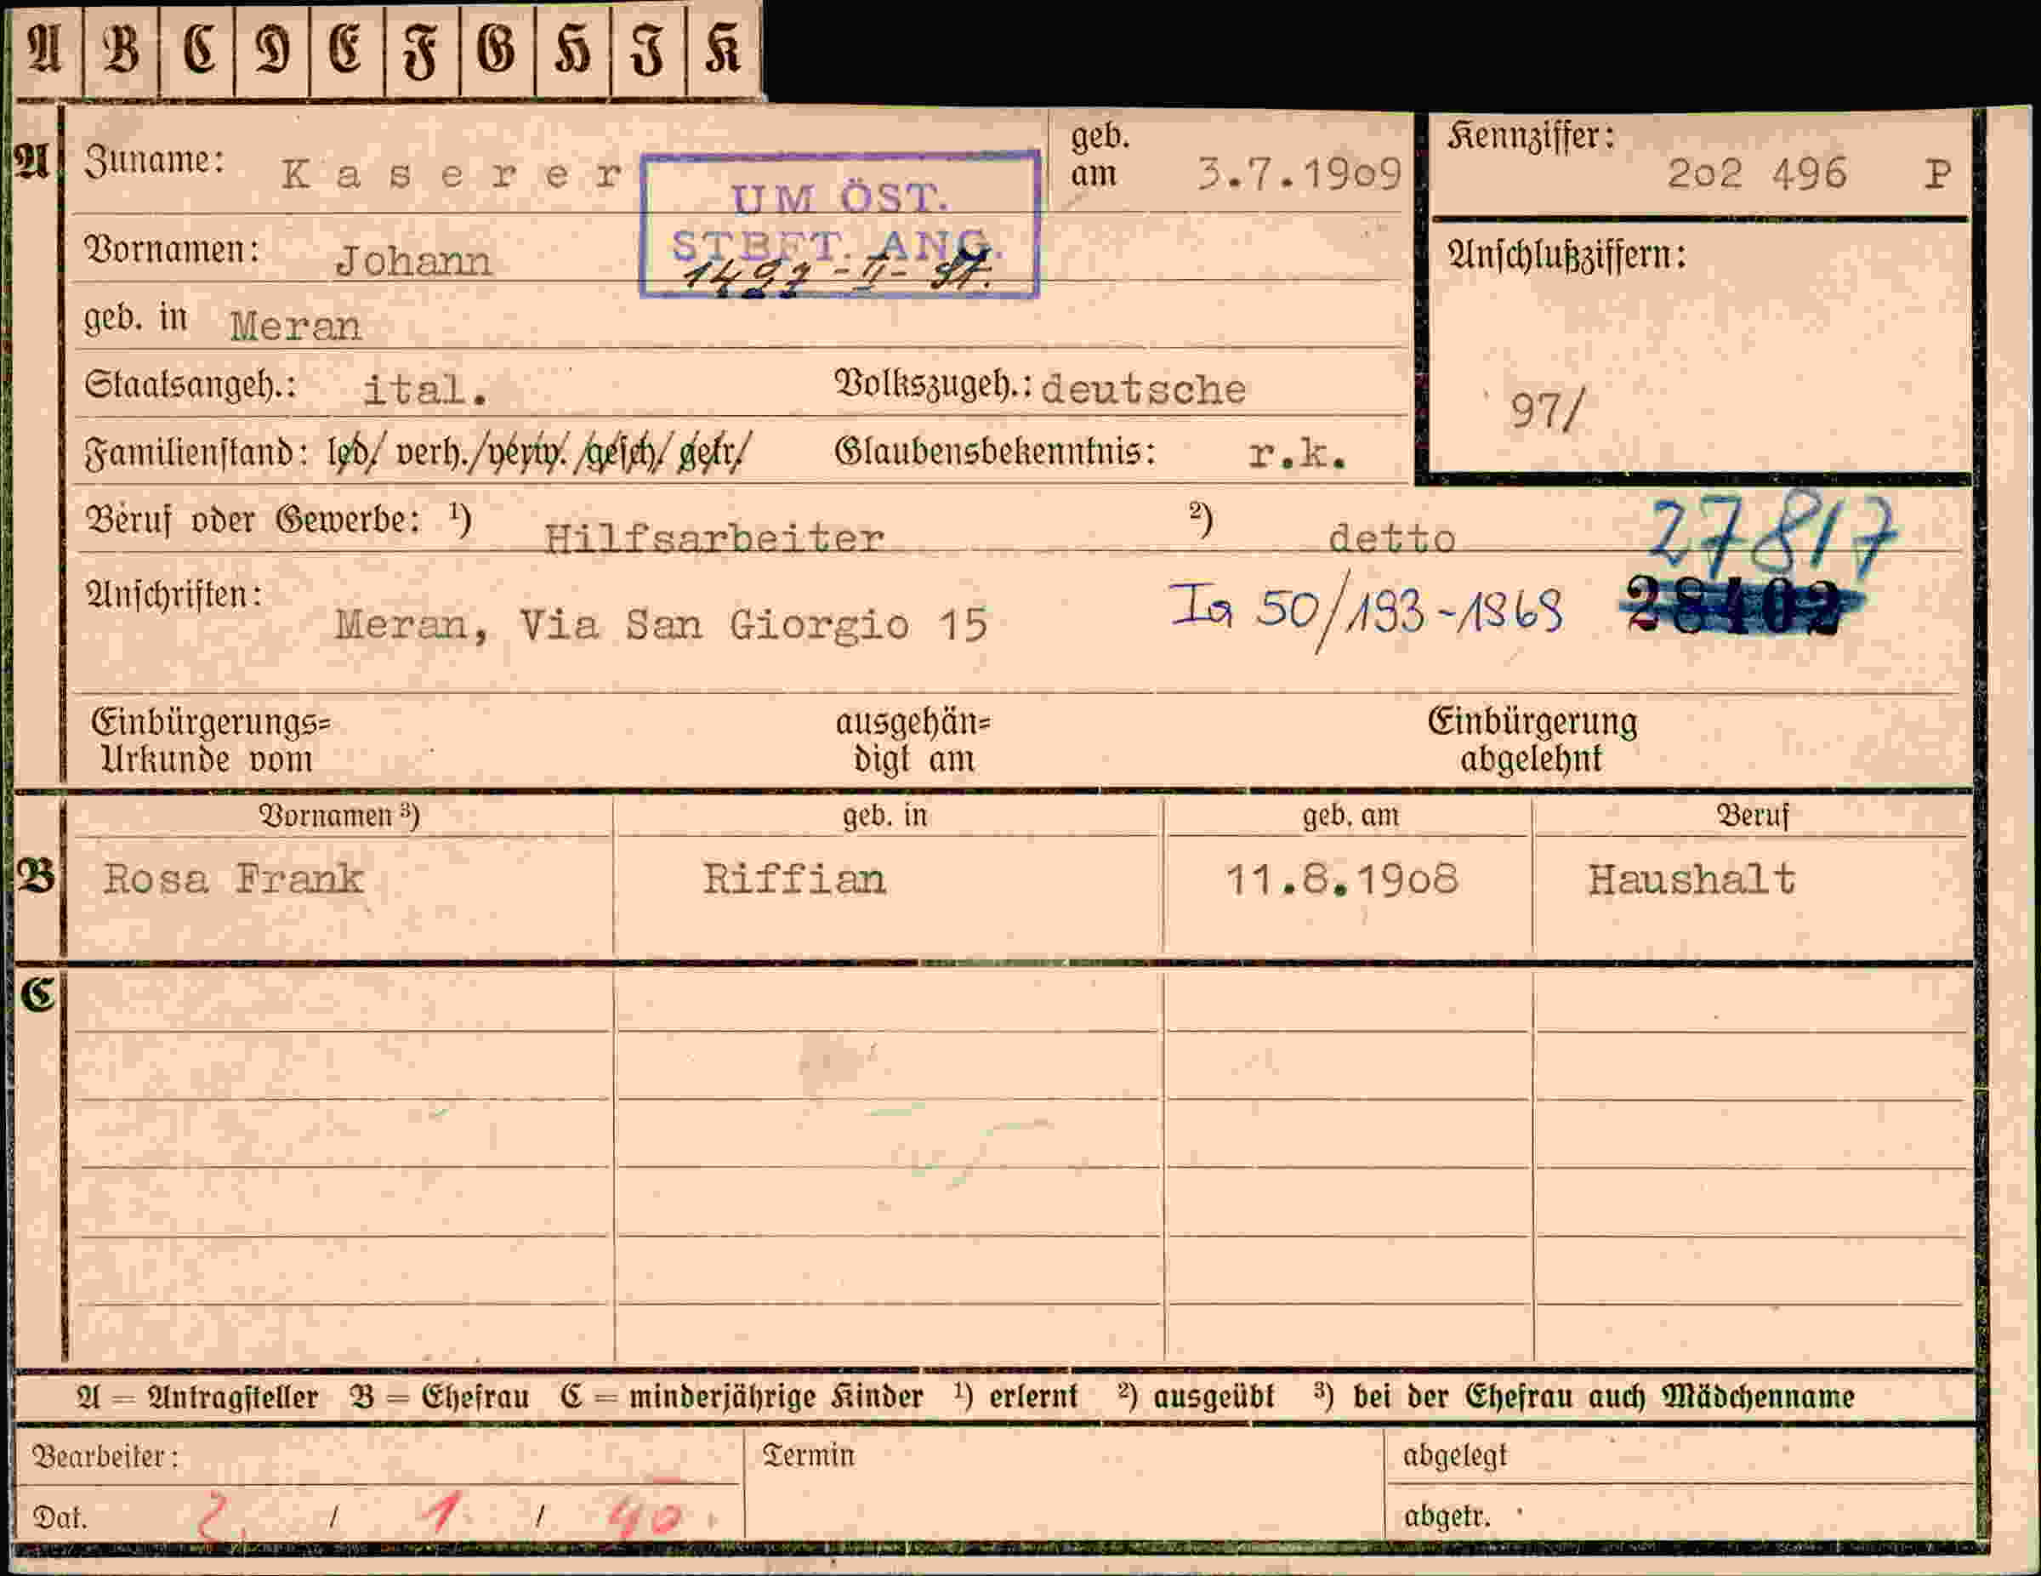The image size is (2041, 1576).
Task: Click the Kennziffer number 202 496
Action: tap(1757, 174)
